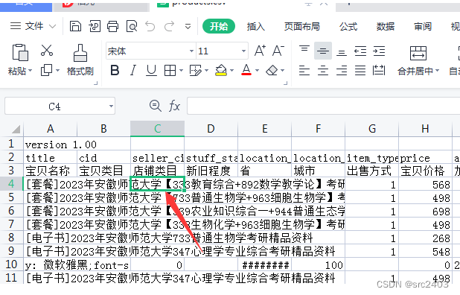
Task: Switch to the Formulas tab (公式)
Action: 348,26
